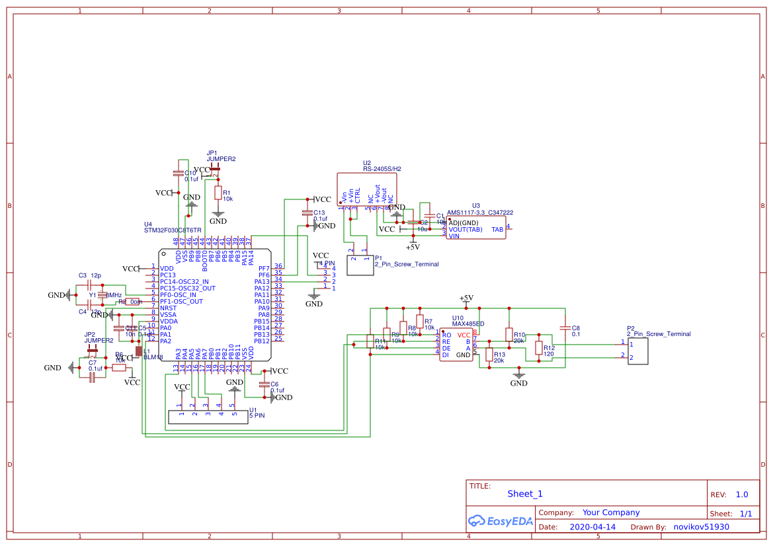Select resistor R1 10k near JP1
Image resolution: width=773 pixels, height=546 pixels.
pos(218,193)
